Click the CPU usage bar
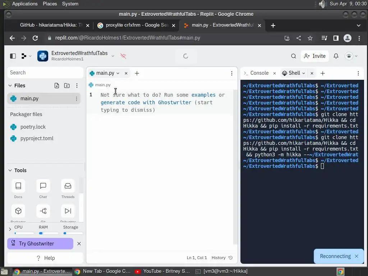Image resolution: width=368 pixels, height=276 pixels. tap(24, 233)
